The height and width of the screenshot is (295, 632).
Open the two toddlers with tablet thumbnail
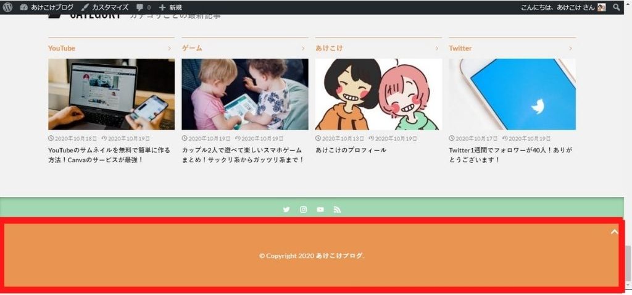(245, 94)
